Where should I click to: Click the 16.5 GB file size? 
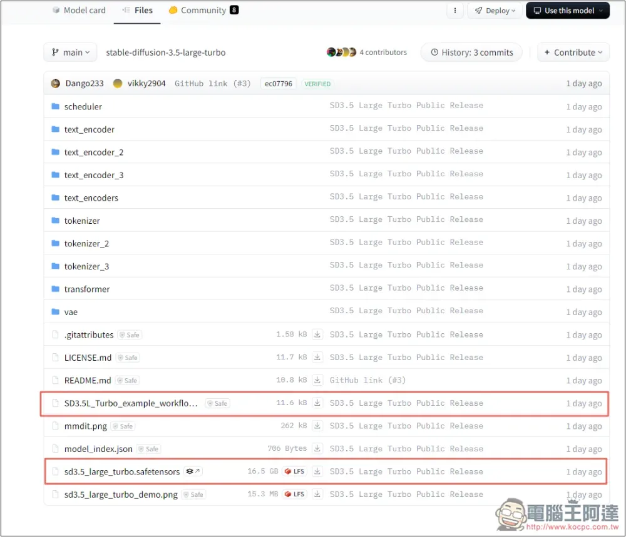pos(262,471)
